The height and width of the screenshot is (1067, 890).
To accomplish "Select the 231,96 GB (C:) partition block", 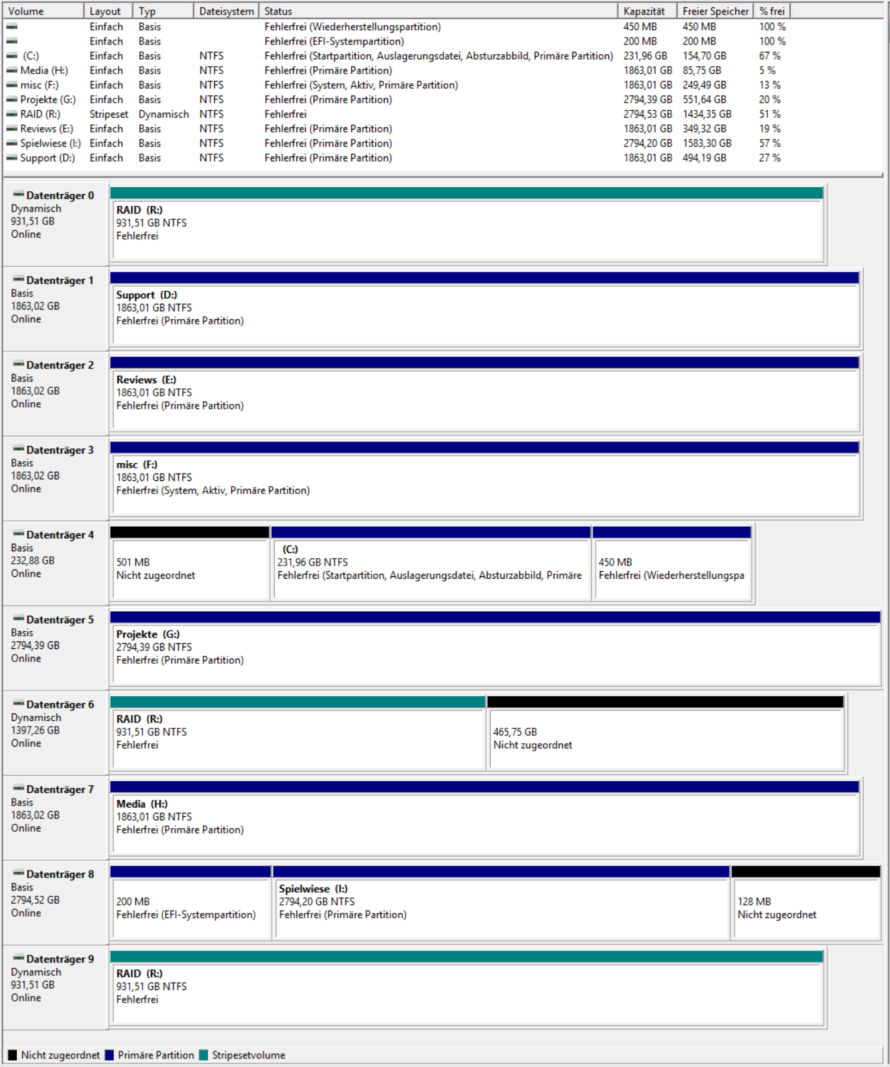I will (431, 563).
